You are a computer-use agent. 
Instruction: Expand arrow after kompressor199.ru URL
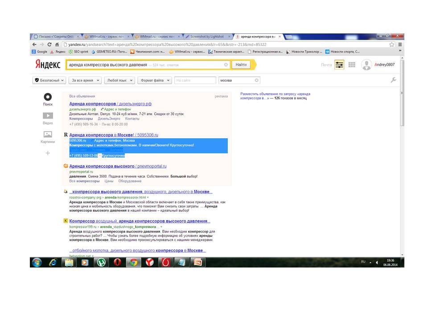(x=161, y=227)
